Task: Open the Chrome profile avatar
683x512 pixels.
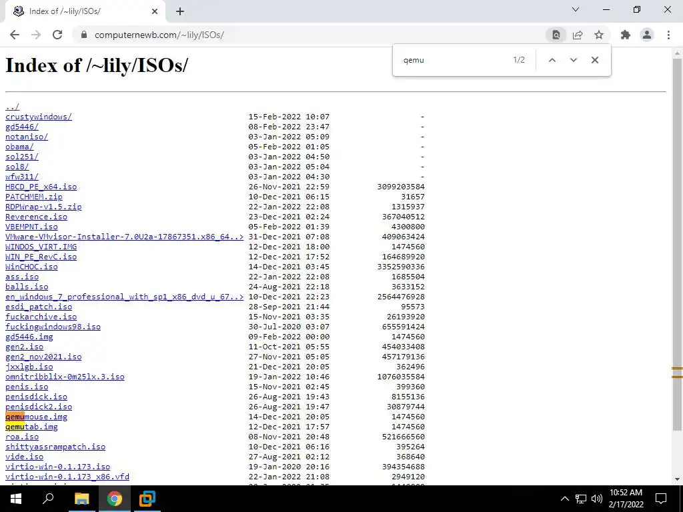Action: tap(647, 35)
